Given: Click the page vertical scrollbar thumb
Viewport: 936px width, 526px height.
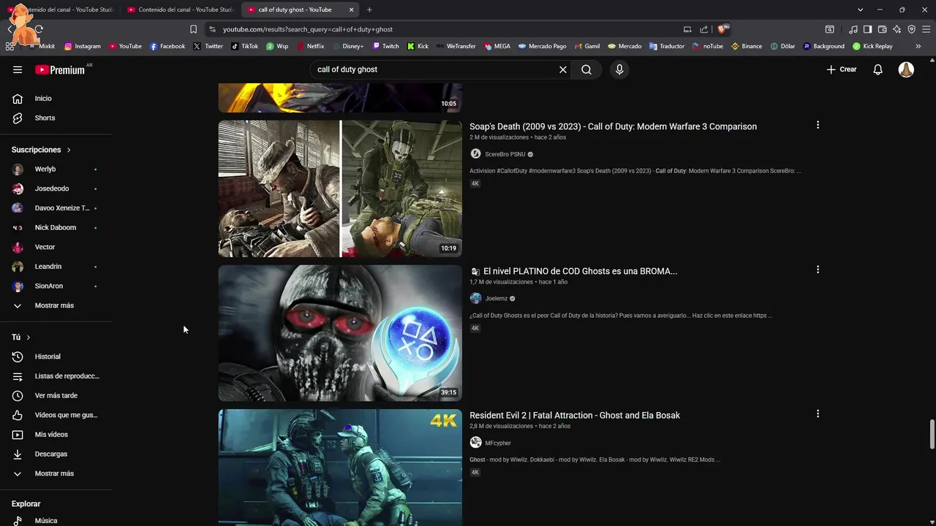Looking at the screenshot, I should tap(932, 435).
